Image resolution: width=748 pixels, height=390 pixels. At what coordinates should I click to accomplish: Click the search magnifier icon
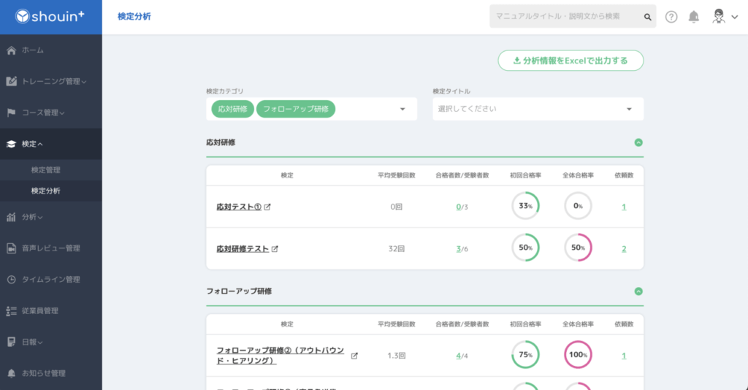pos(647,17)
